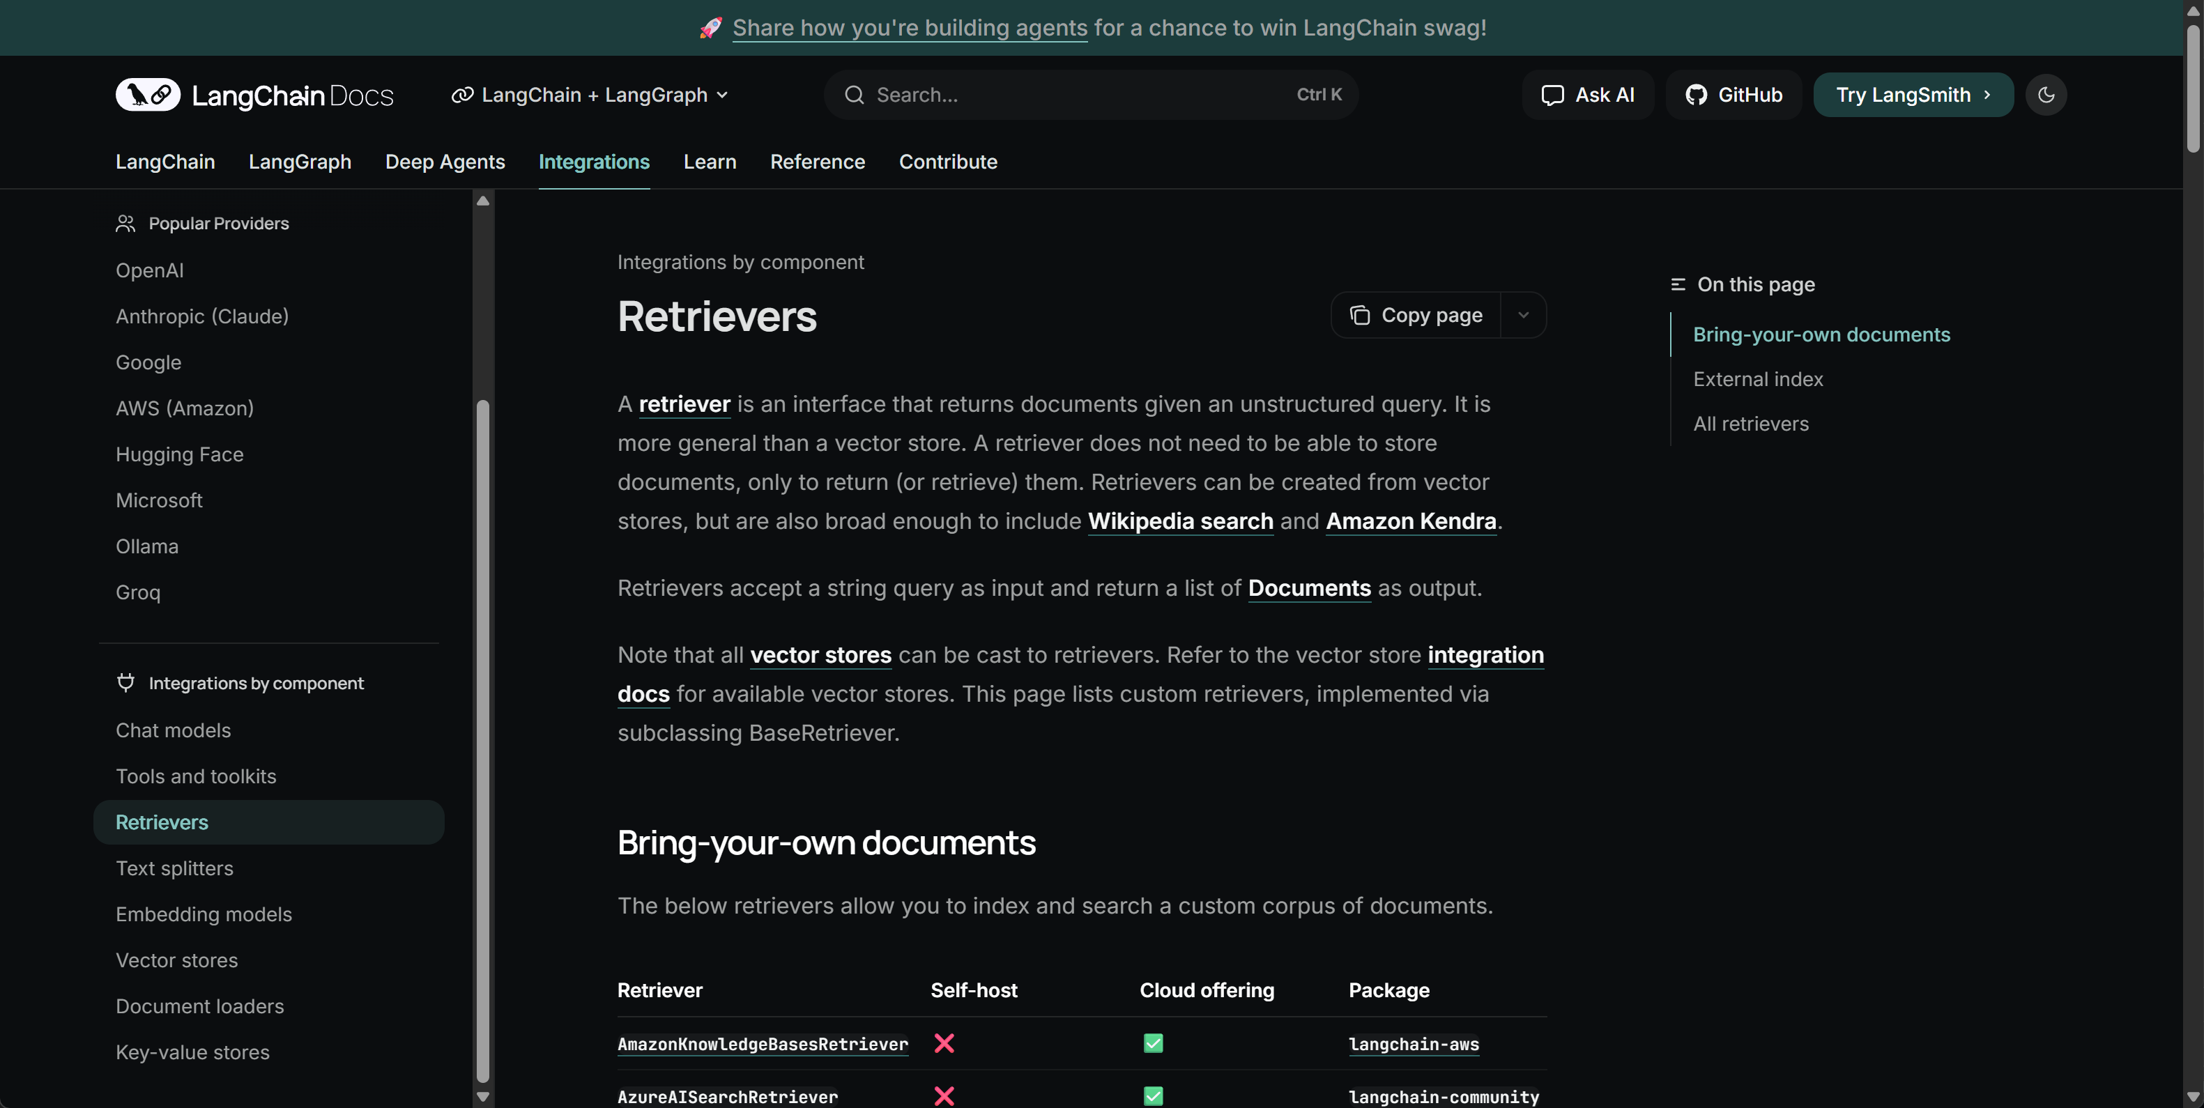Open OpenAI in the sidebar
The image size is (2204, 1108).
click(150, 270)
